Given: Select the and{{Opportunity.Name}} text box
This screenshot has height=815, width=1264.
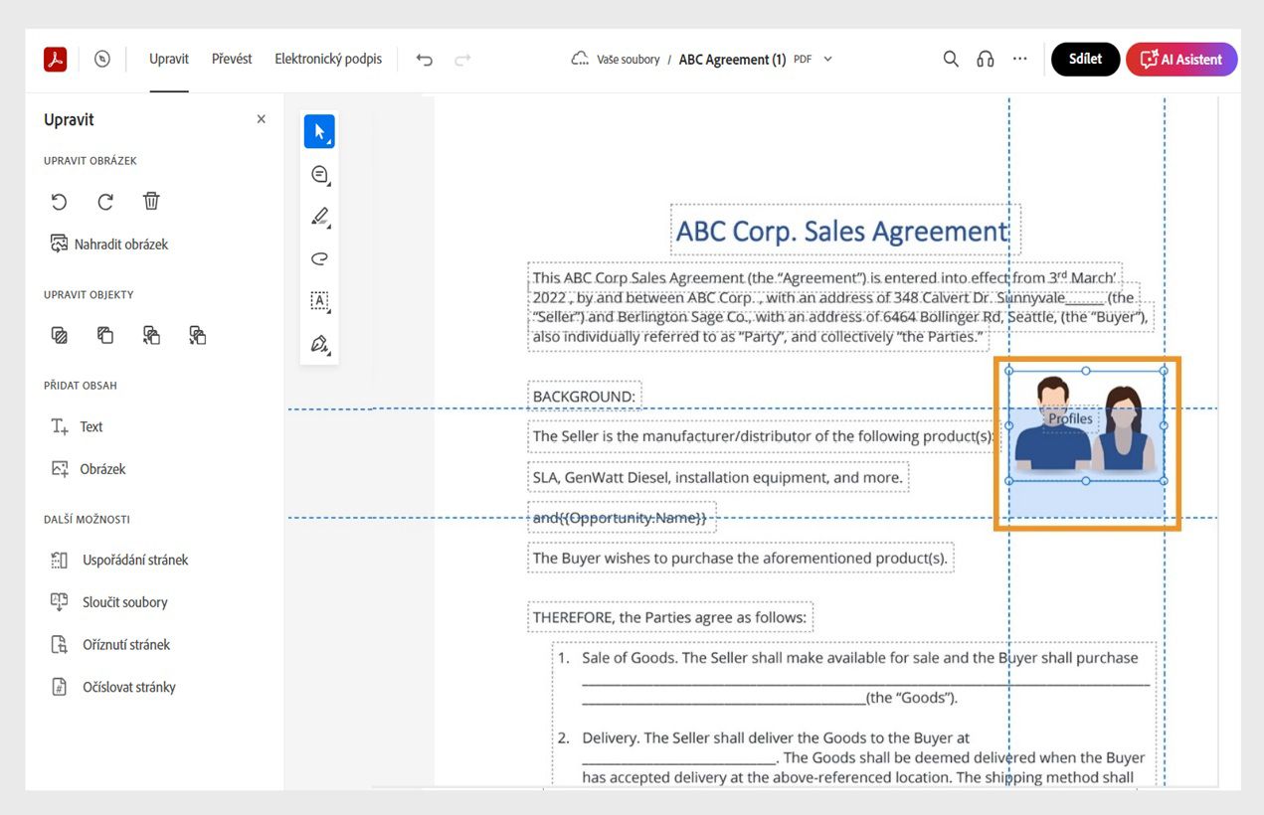Looking at the screenshot, I should tap(621, 518).
